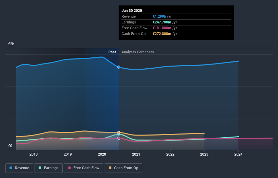278x178 pixels.
Task: Click the 2023 x-axis label
Action: pos(204,154)
